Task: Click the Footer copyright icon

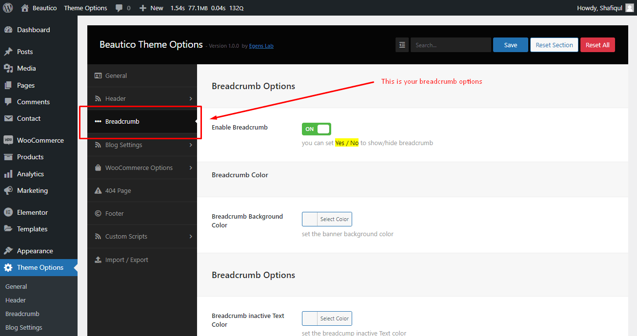Action: (x=98, y=213)
